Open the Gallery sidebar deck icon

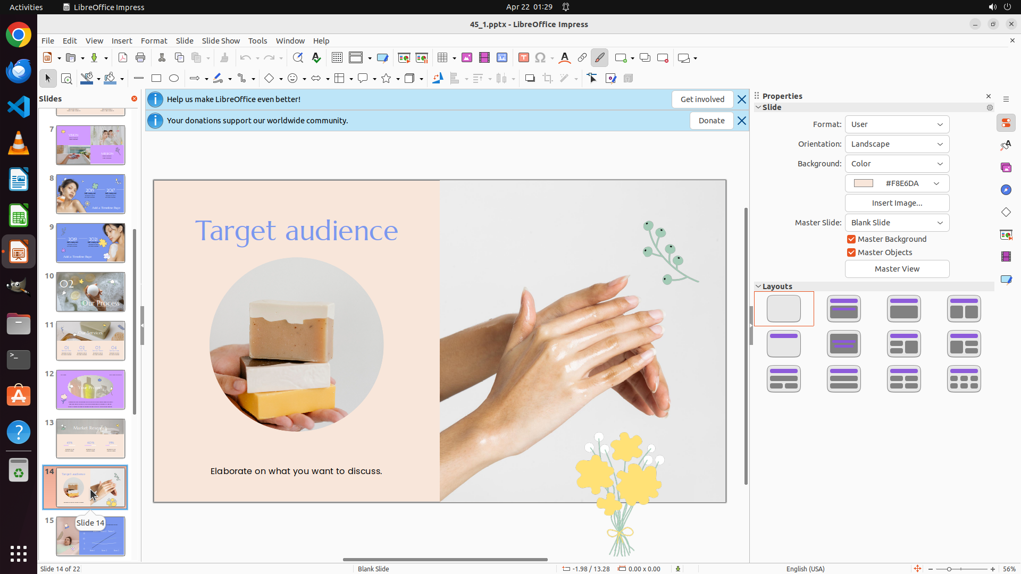tap(1006, 168)
